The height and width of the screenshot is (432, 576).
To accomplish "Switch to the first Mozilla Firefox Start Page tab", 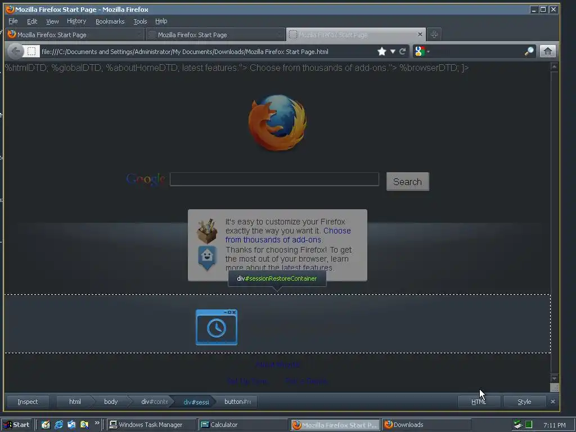I will [x=75, y=34].
